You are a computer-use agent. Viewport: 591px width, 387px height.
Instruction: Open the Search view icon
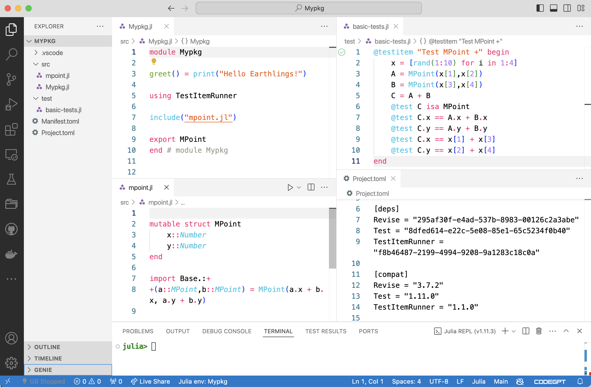click(11, 54)
